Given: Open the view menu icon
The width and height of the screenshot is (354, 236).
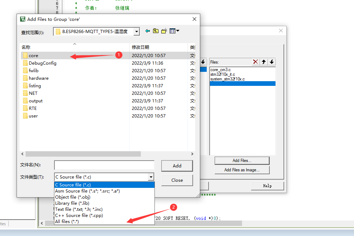Looking at the screenshot, I should point(174,31).
